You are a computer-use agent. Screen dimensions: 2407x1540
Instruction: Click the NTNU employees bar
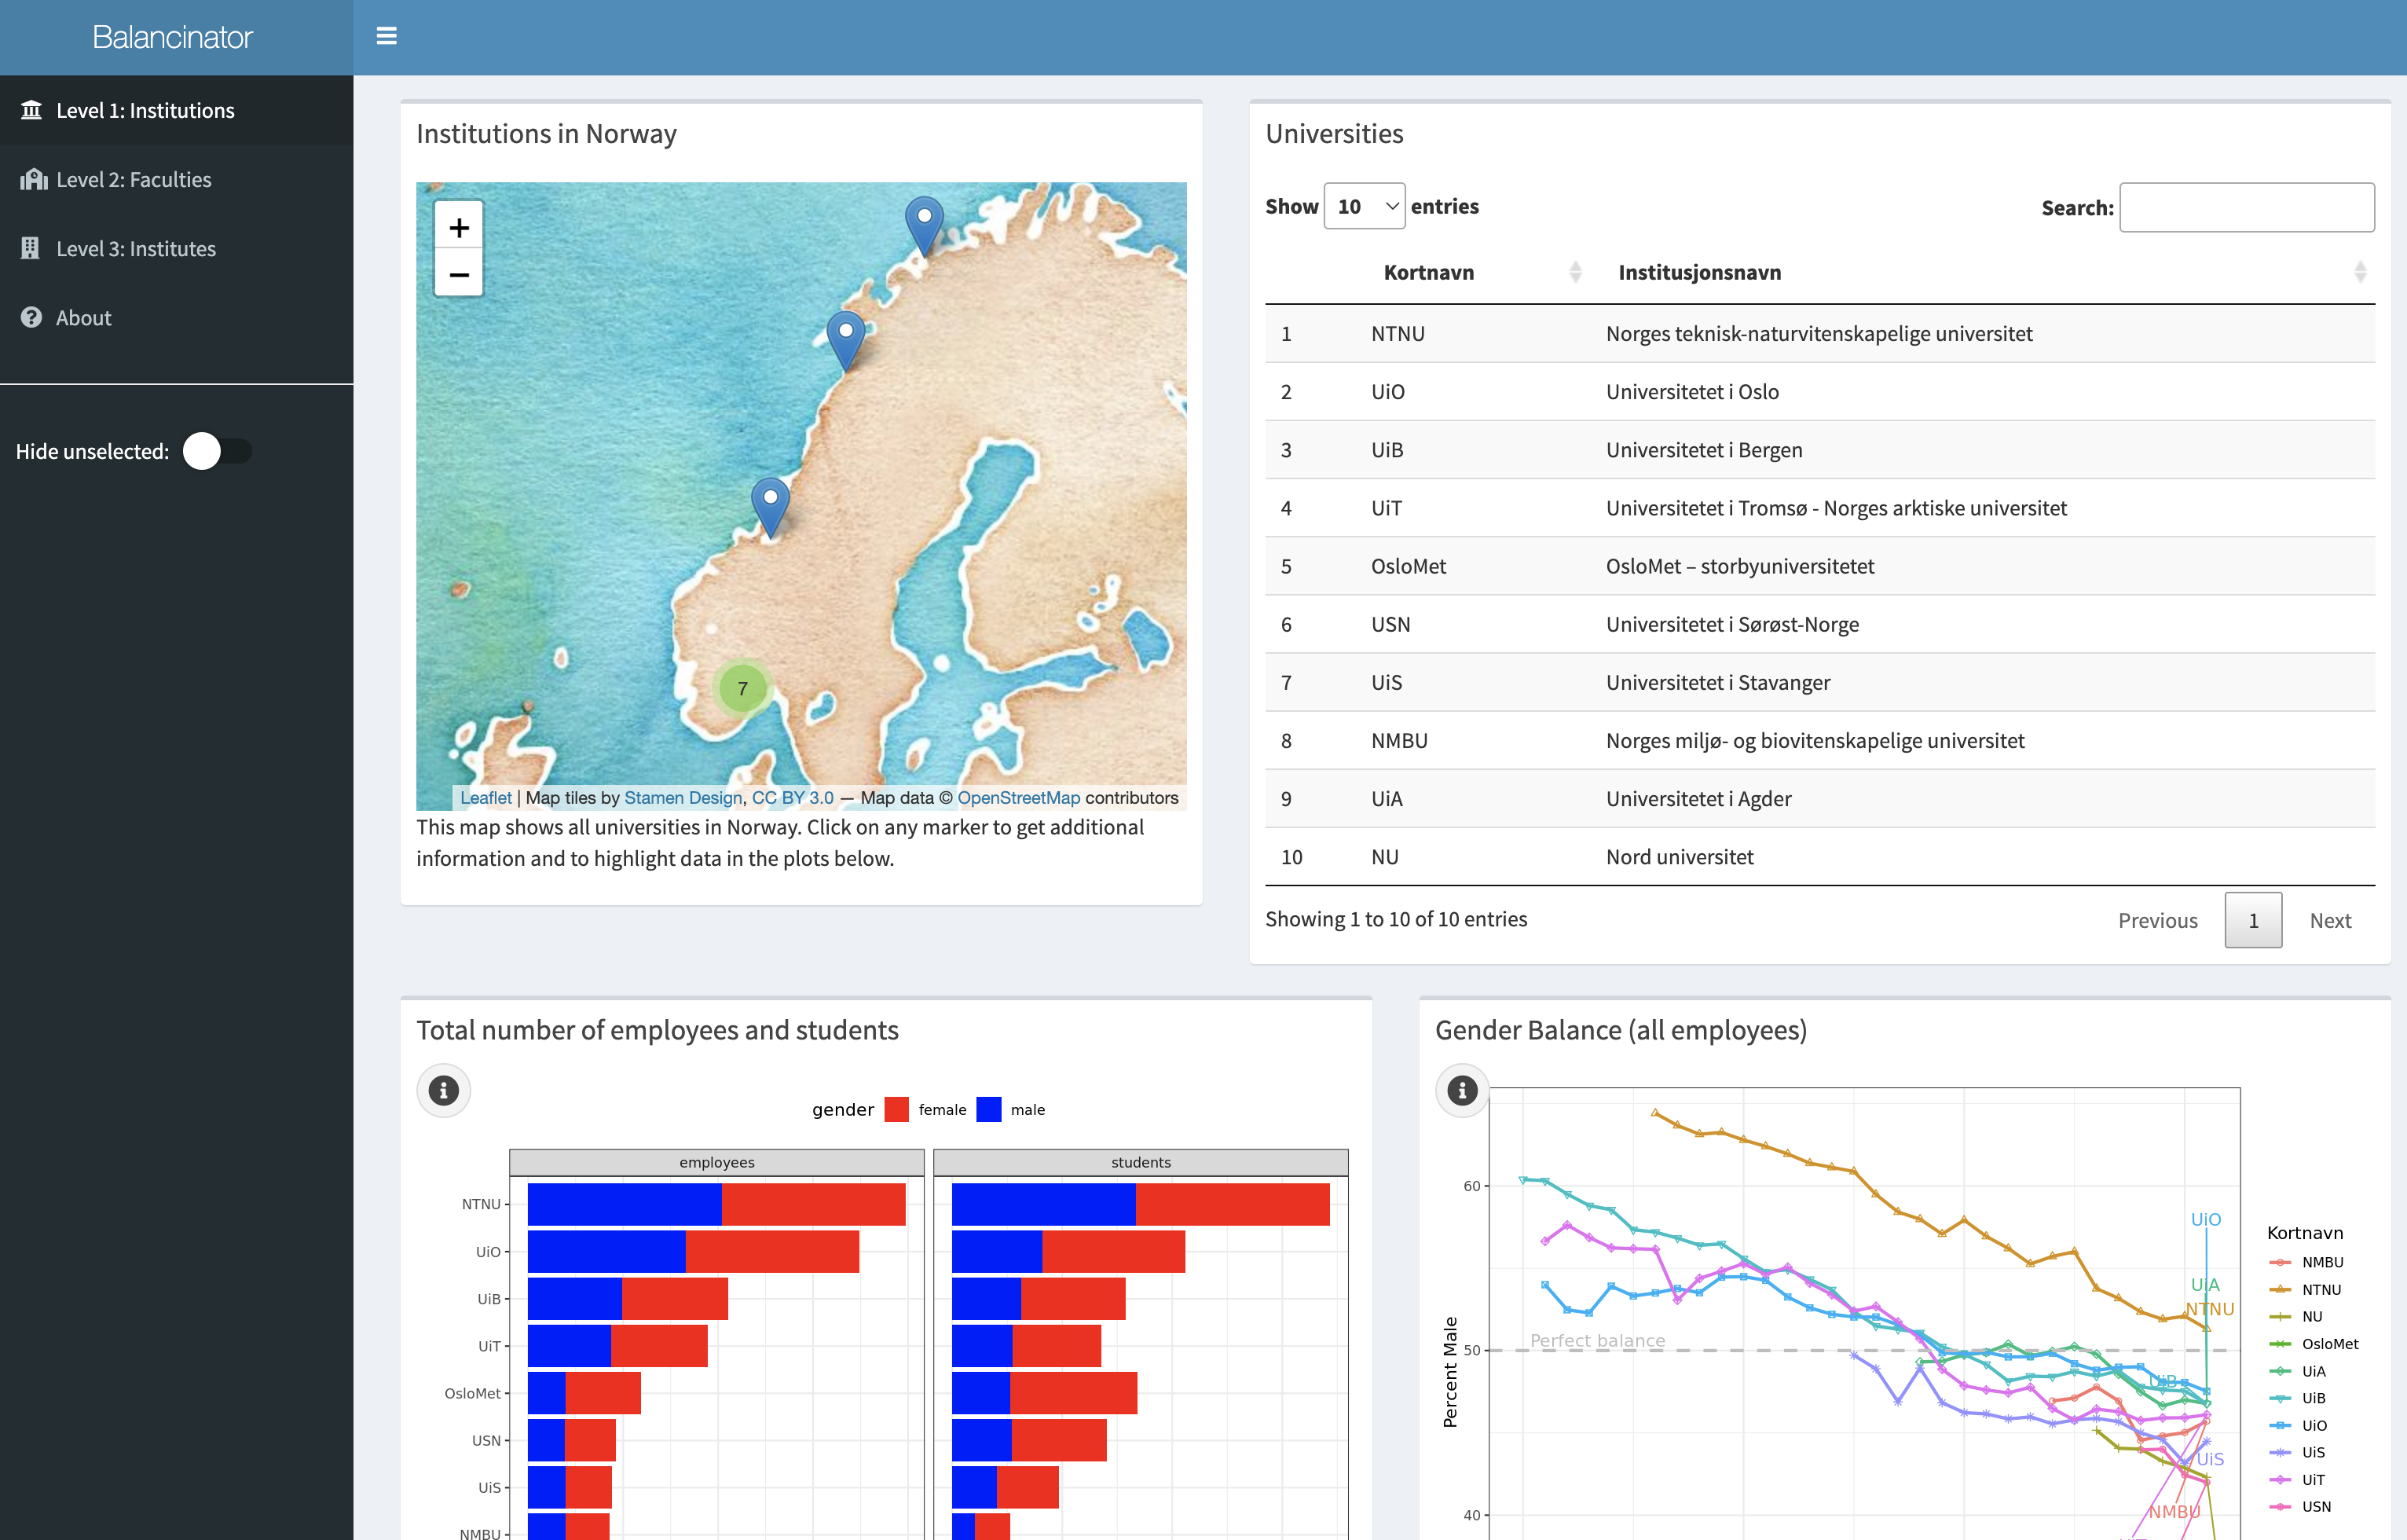click(x=716, y=1204)
